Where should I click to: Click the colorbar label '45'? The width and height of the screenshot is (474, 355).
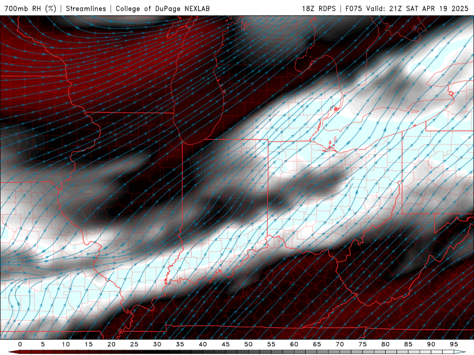pos(226,344)
